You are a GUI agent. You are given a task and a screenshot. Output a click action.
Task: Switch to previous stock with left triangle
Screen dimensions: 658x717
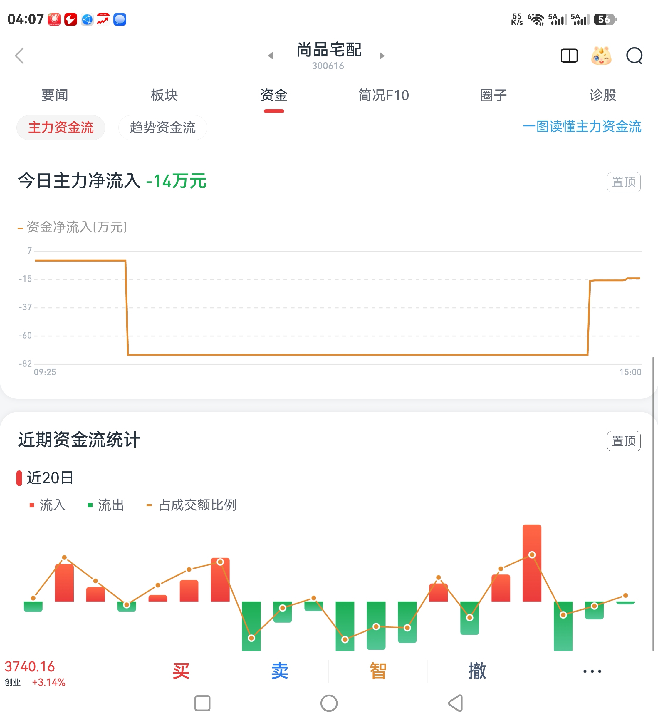point(271,56)
